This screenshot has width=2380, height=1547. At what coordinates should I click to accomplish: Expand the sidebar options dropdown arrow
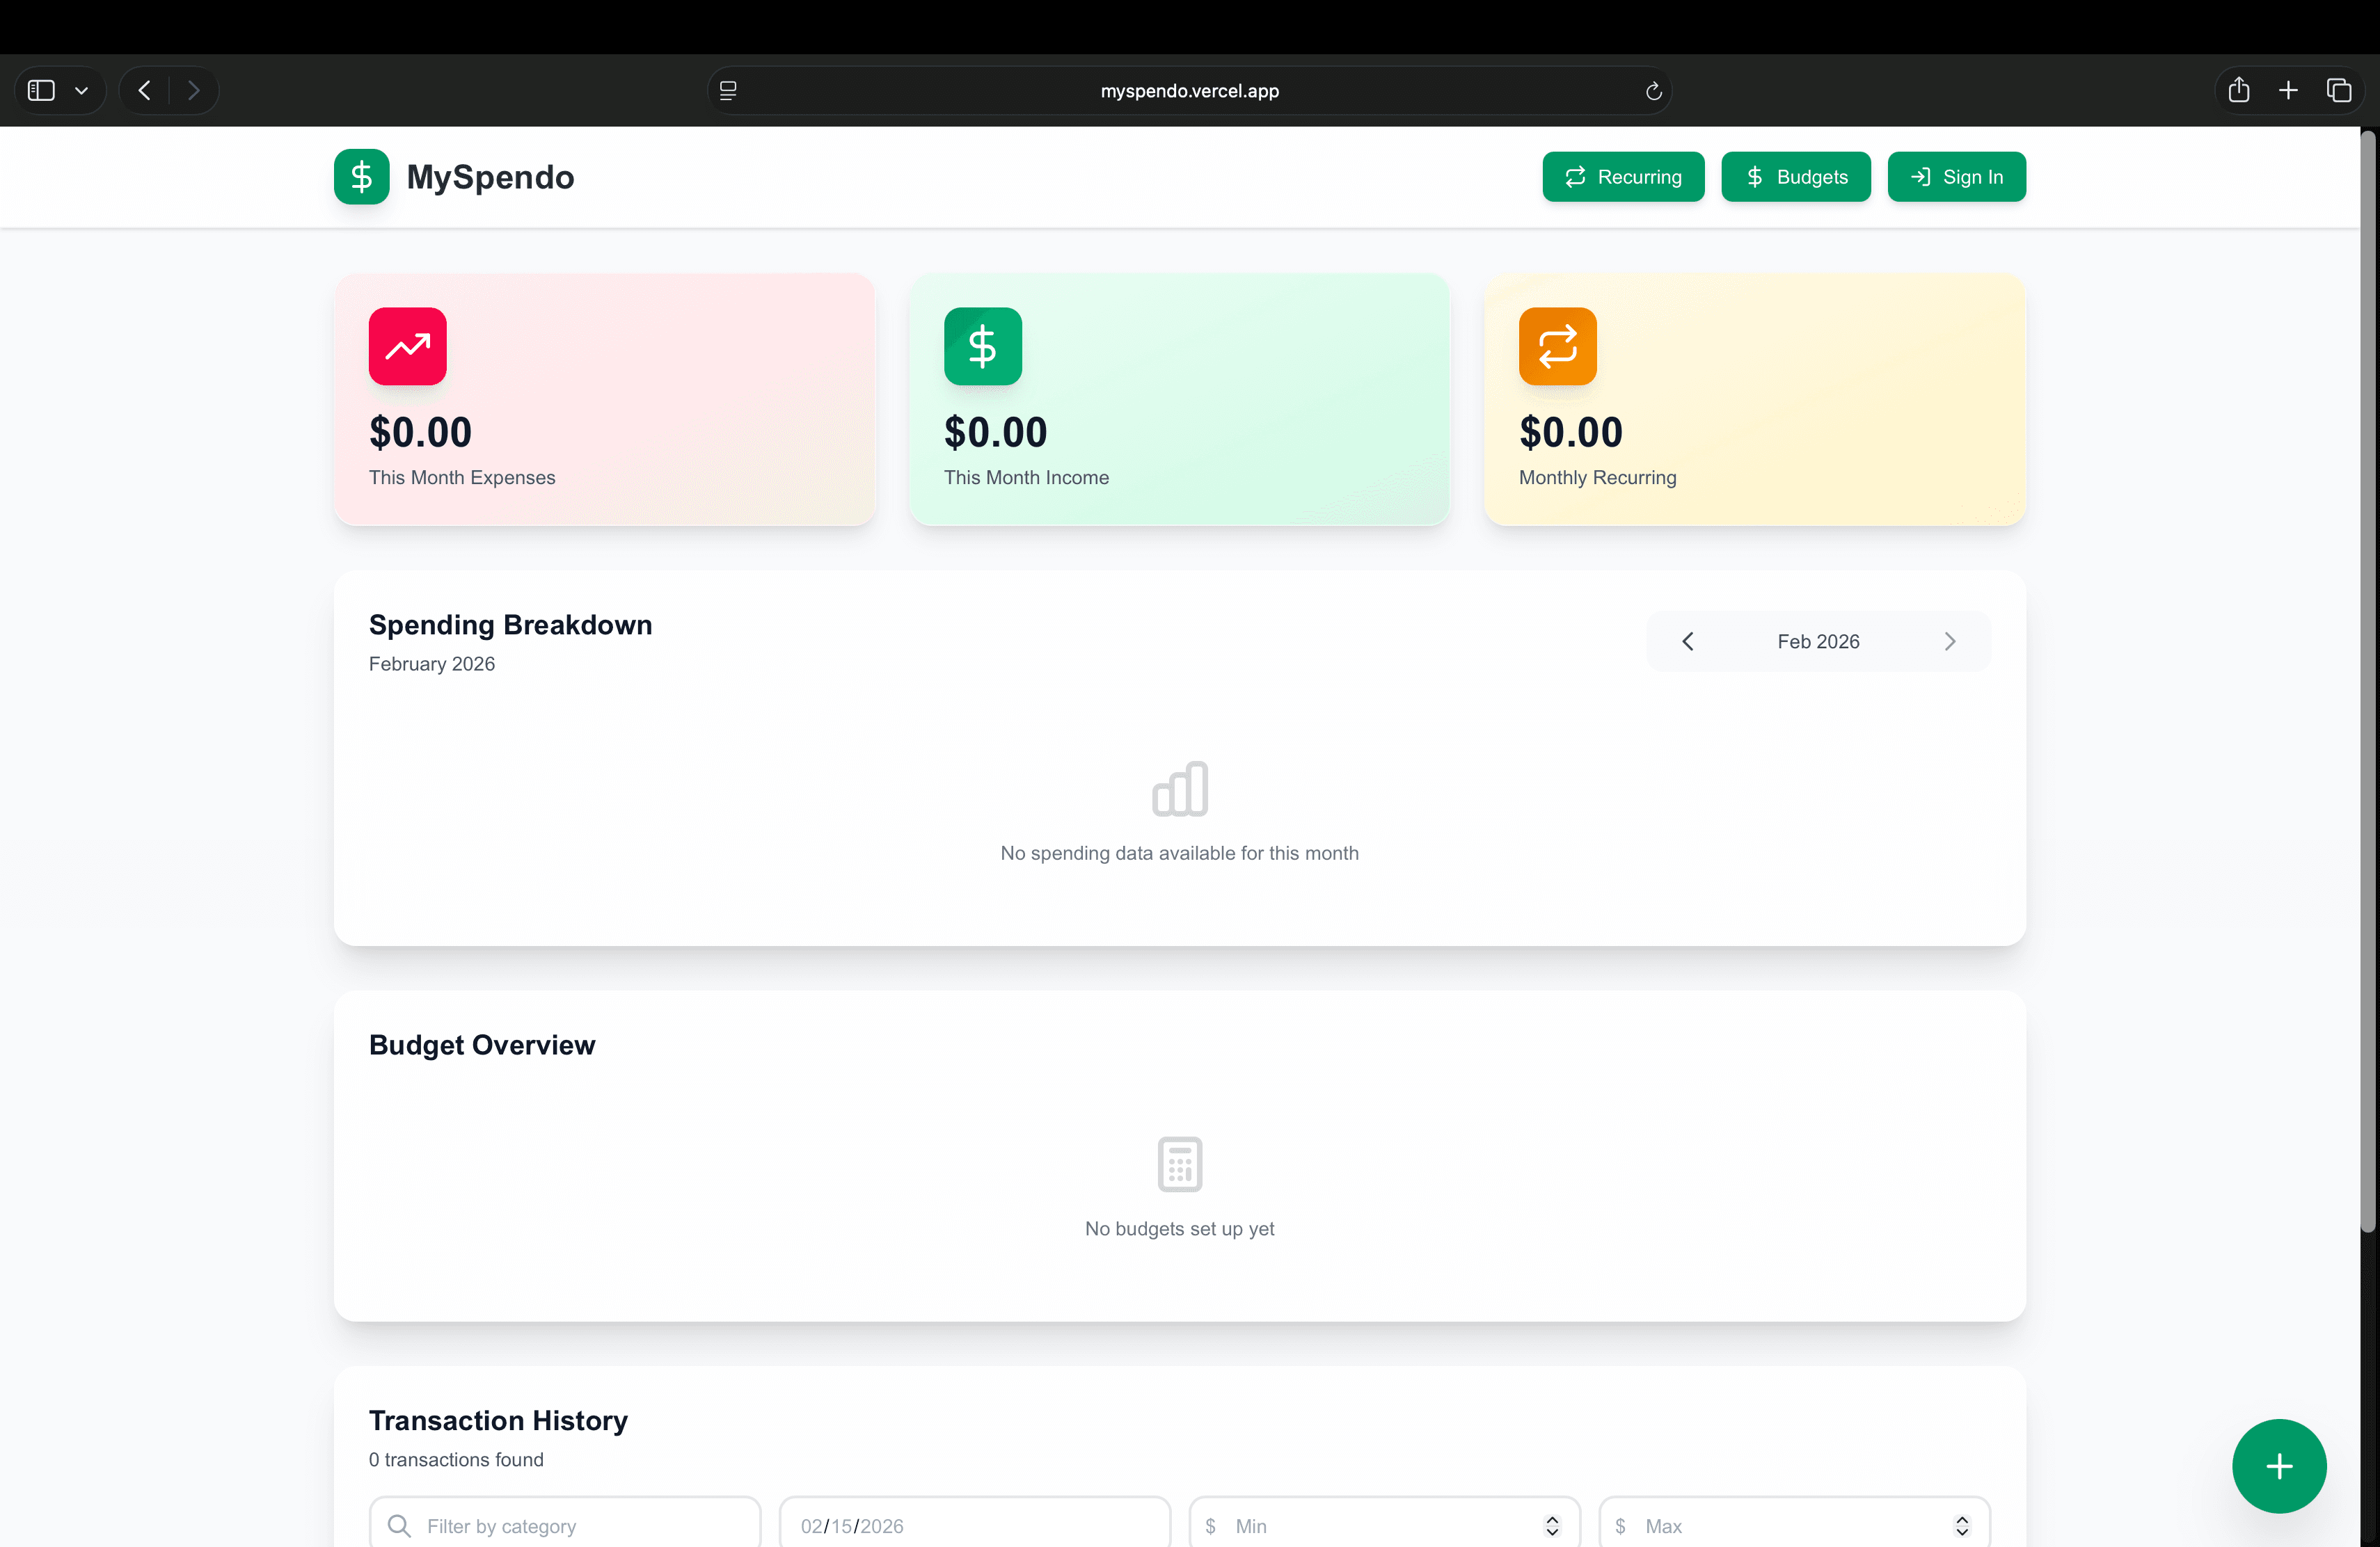[x=82, y=91]
